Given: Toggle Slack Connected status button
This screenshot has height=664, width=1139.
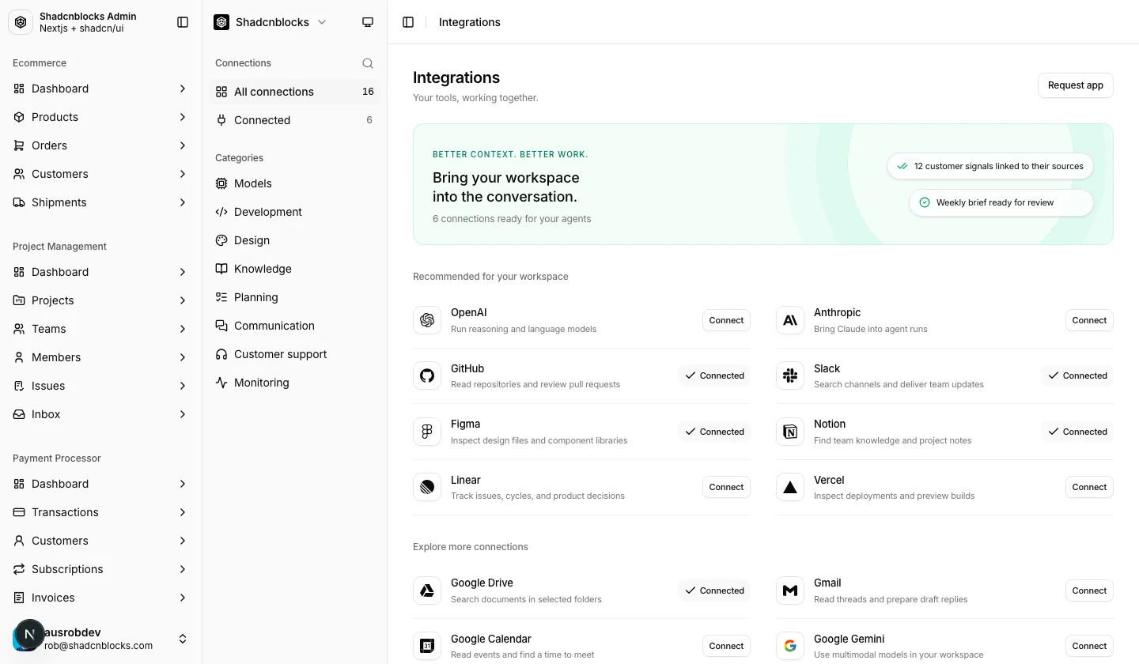Looking at the screenshot, I should (1077, 375).
